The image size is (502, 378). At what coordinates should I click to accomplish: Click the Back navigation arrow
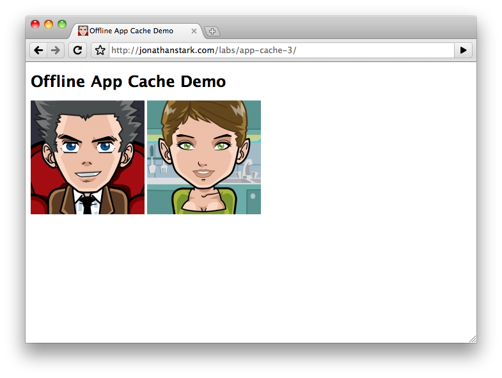tap(38, 50)
